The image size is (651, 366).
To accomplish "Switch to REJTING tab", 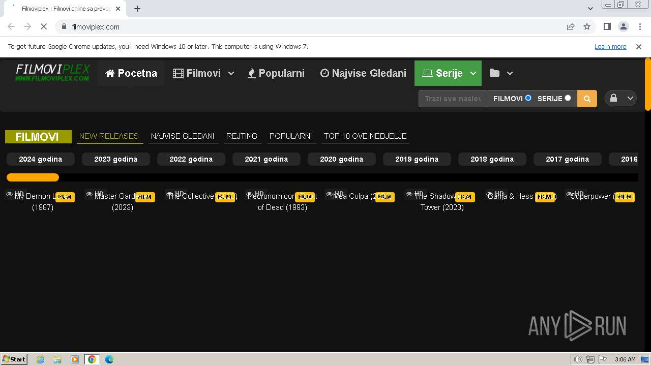I will pos(242,136).
